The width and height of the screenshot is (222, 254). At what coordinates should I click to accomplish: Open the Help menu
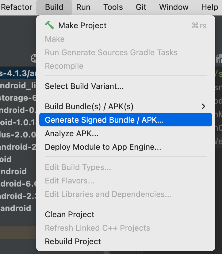point(210,7)
